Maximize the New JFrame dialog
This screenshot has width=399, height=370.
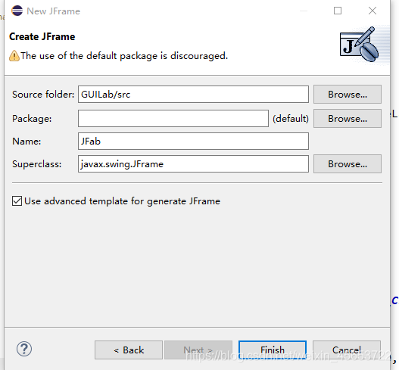(x=338, y=11)
